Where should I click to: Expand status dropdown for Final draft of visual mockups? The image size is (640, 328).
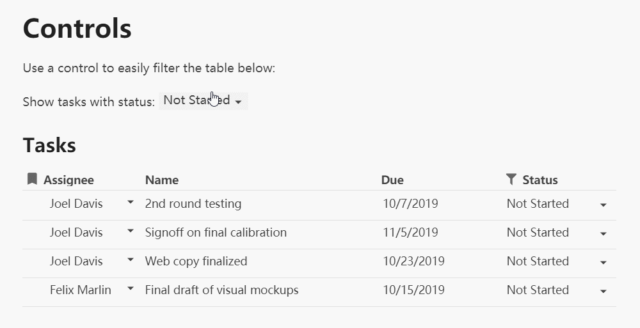(x=604, y=292)
